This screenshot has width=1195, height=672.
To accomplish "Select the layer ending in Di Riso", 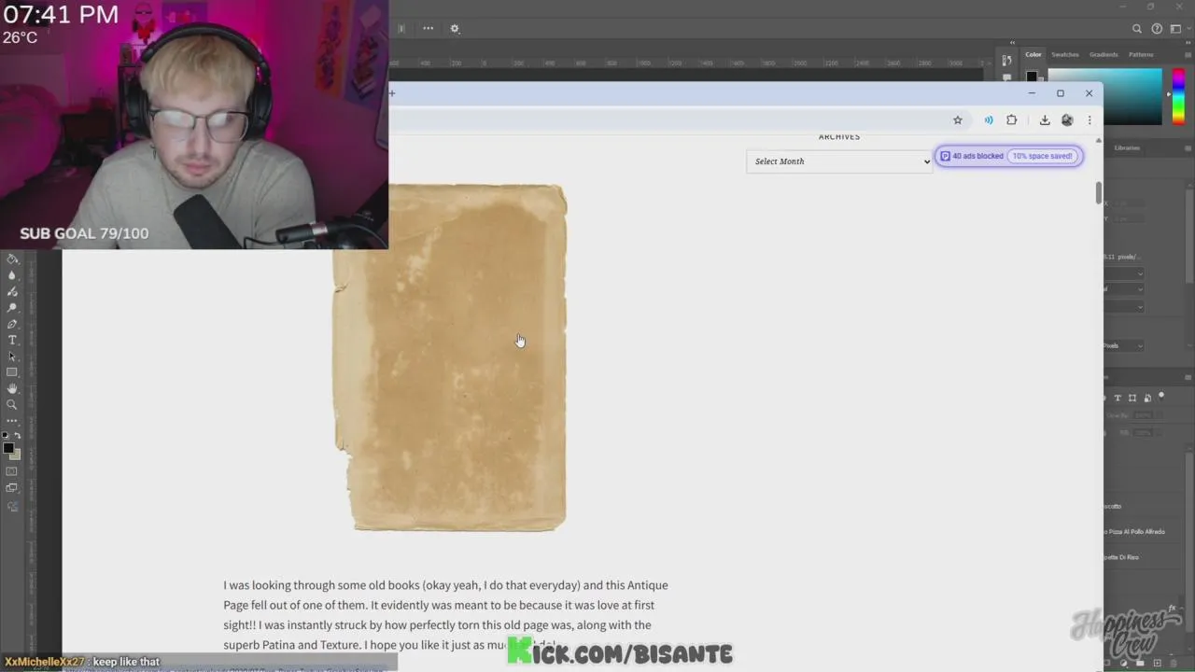I will [1121, 557].
